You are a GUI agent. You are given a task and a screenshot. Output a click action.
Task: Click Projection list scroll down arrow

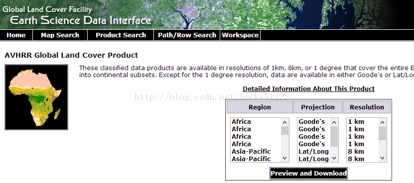[334, 158]
